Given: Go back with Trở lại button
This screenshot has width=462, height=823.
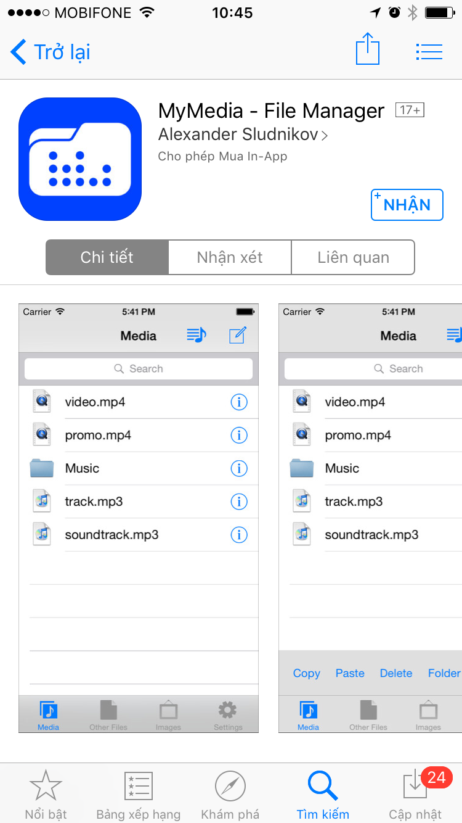Looking at the screenshot, I should coord(51,52).
